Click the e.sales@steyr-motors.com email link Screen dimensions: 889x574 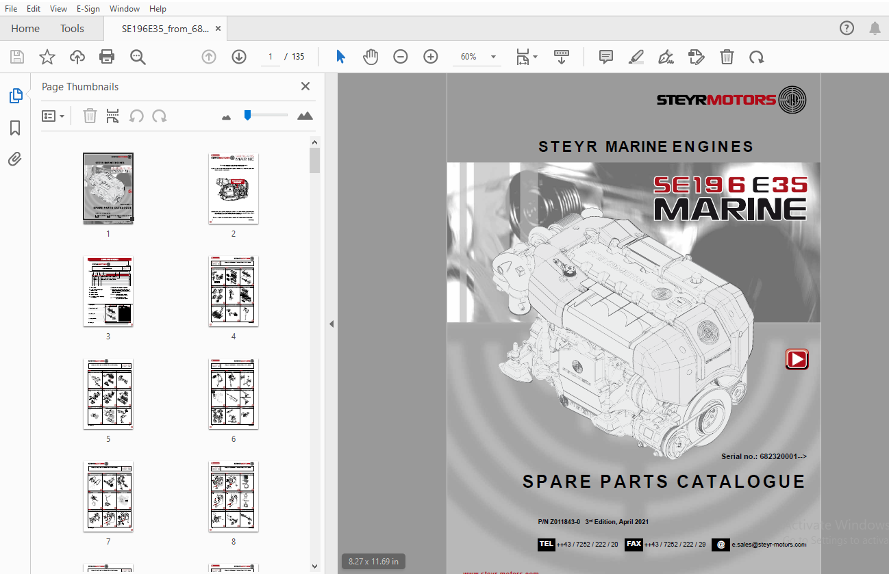(768, 545)
